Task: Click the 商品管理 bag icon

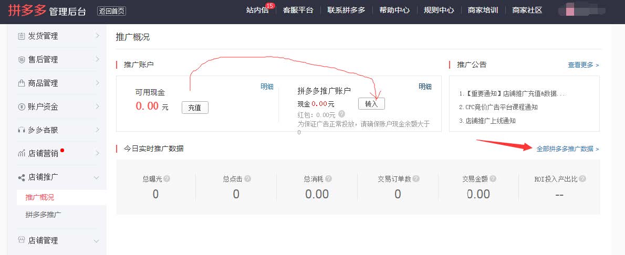Action: click(x=22, y=83)
